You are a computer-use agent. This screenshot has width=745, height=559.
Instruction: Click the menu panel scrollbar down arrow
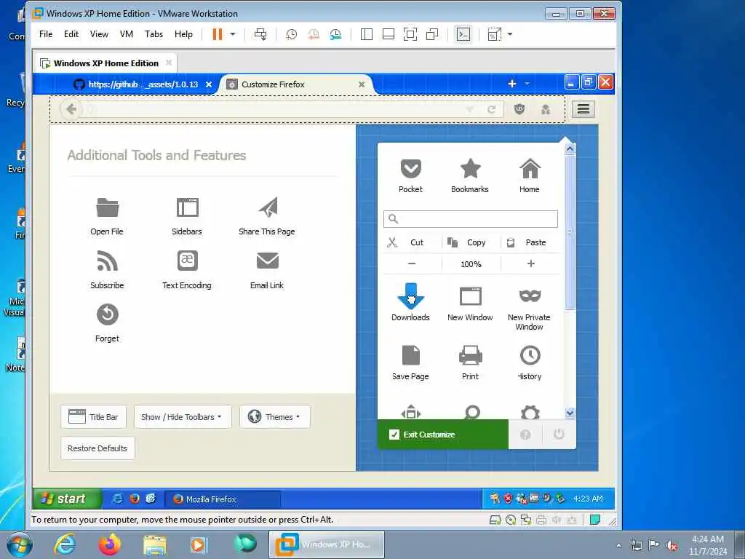(x=570, y=413)
